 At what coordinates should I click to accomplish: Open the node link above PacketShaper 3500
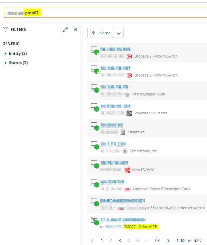click(x=114, y=87)
